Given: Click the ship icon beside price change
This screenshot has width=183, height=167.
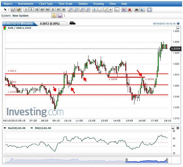Looking at the screenshot, I should coord(73,23).
